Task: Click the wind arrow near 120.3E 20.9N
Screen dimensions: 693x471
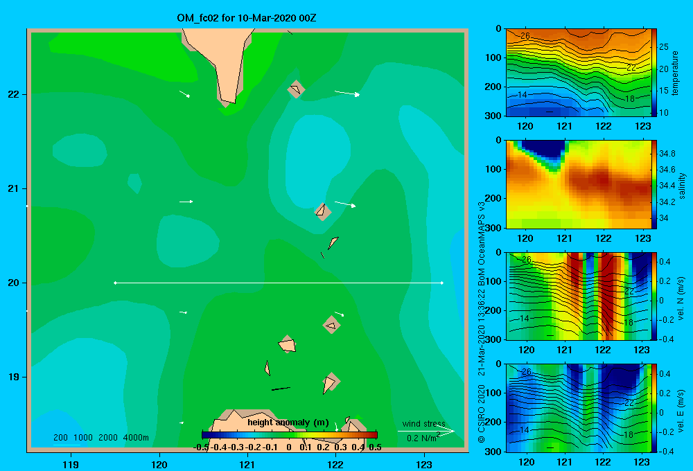Action: (x=186, y=202)
